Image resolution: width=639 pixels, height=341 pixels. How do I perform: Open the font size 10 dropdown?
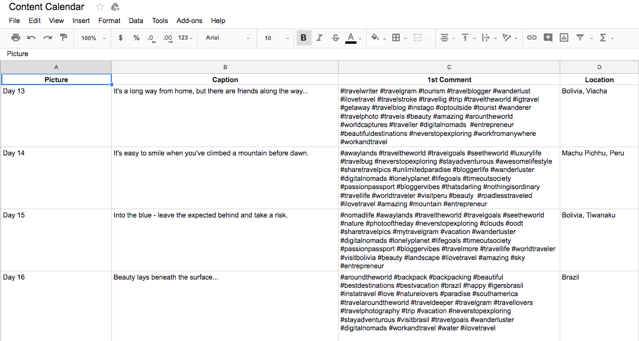[x=277, y=38]
